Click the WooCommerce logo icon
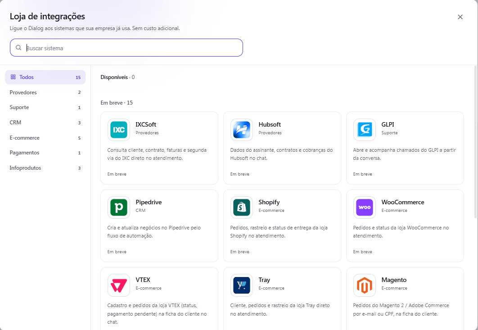 tap(364, 207)
